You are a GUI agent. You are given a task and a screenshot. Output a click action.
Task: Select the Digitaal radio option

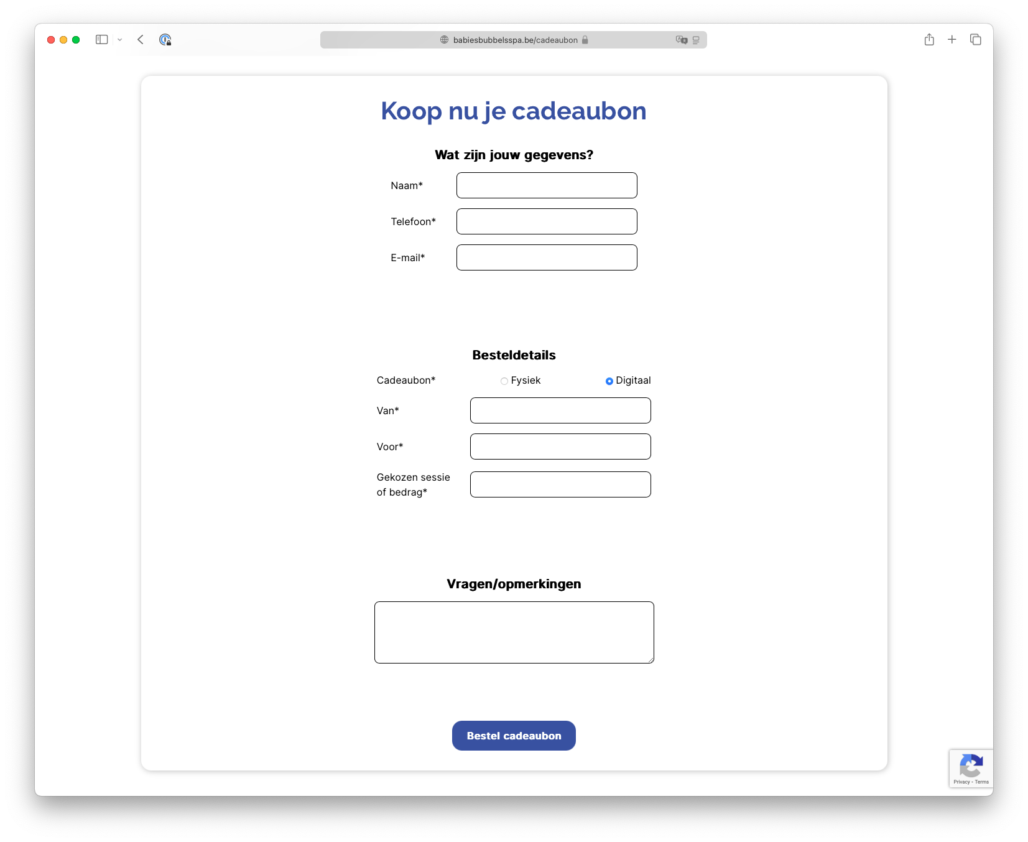click(x=609, y=381)
